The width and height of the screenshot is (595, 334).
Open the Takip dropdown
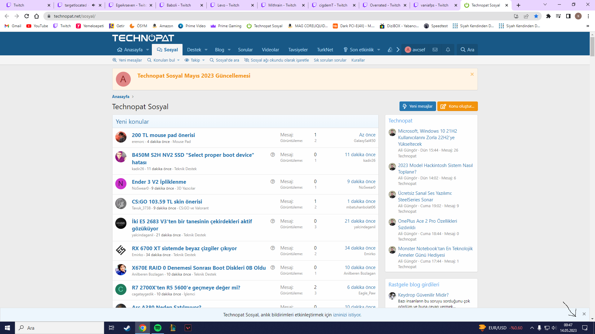[x=195, y=60]
